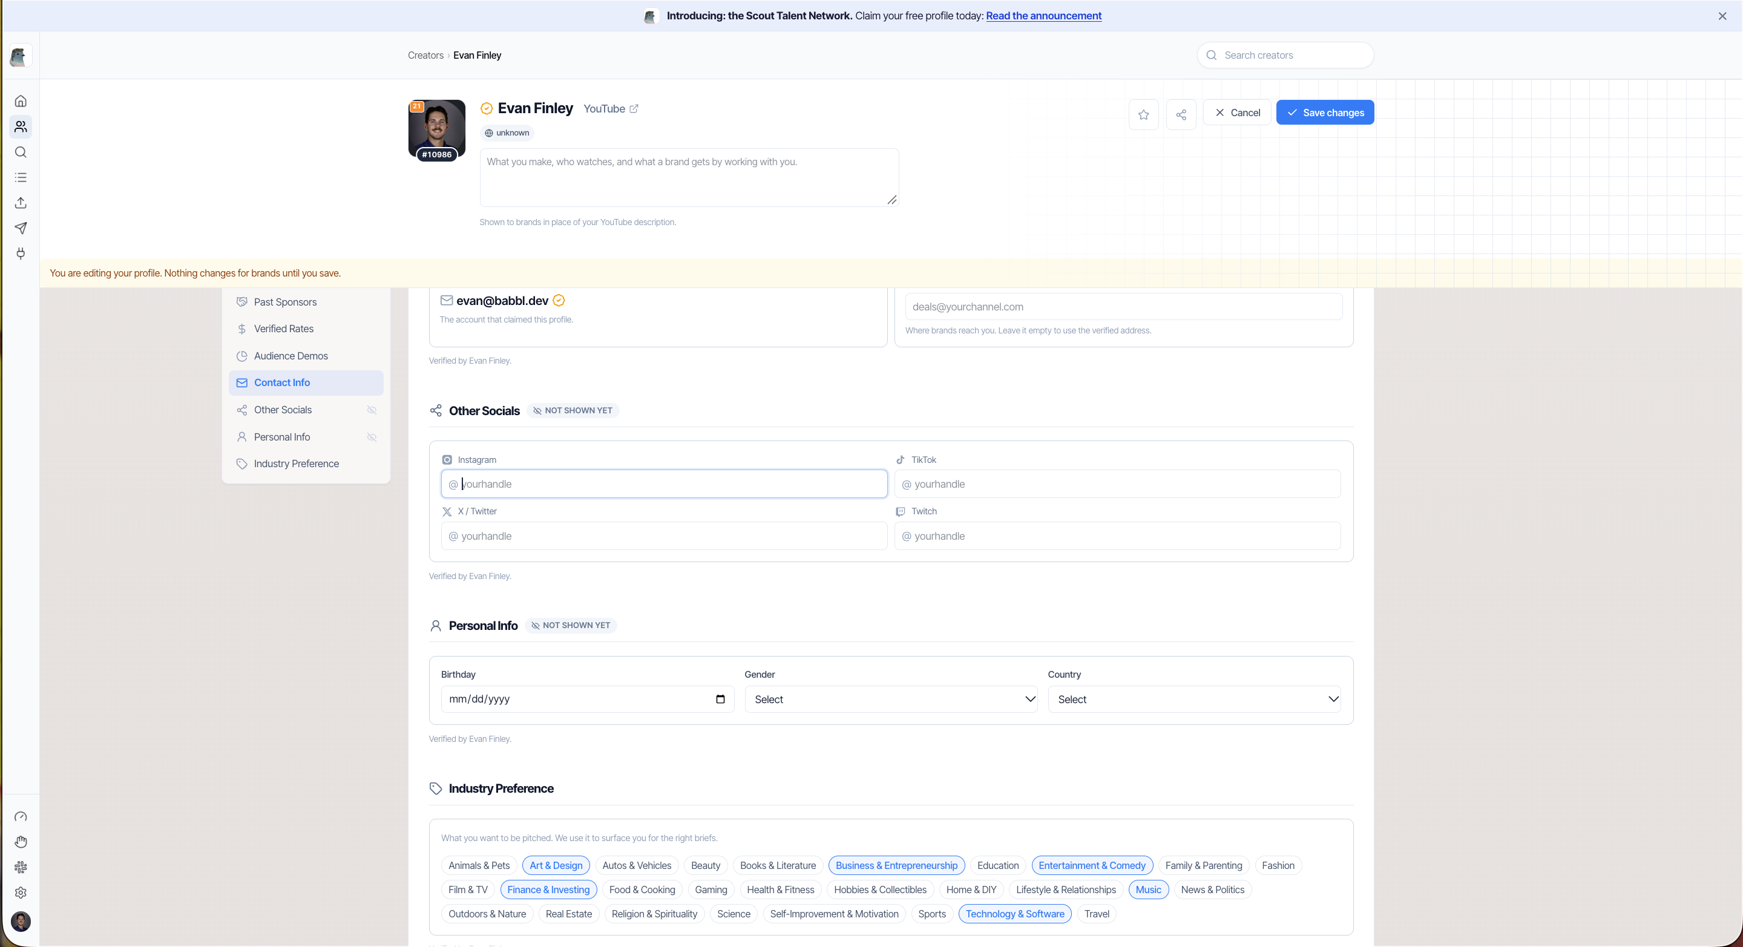Open the gauge icon in bottom sidebar
Image resolution: width=1743 pixels, height=947 pixels.
pyautogui.click(x=21, y=816)
